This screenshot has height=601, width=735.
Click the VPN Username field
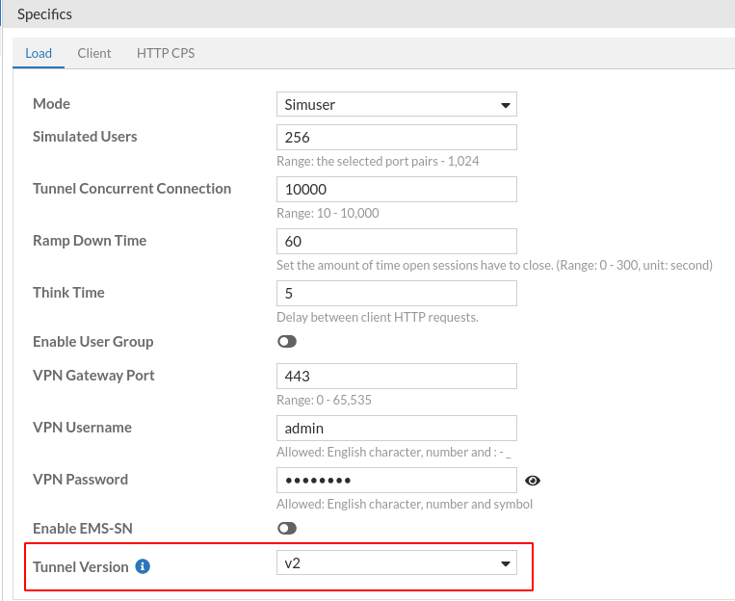(x=396, y=428)
